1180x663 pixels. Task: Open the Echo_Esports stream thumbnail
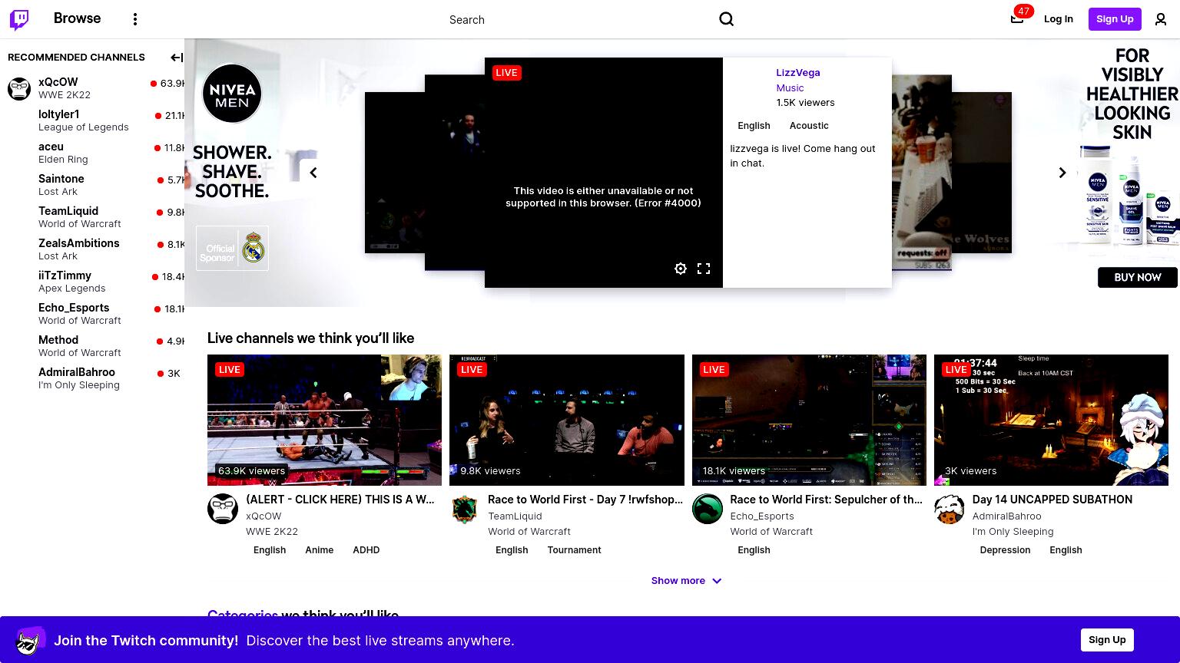(809, 420)
